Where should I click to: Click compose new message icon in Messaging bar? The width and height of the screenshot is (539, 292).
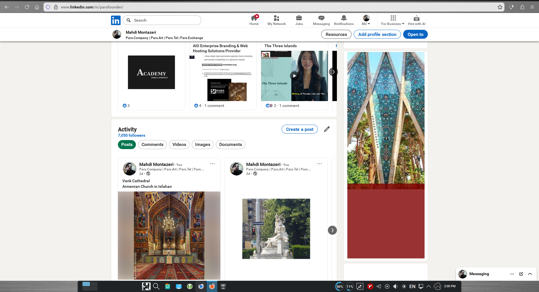[521, 274]
